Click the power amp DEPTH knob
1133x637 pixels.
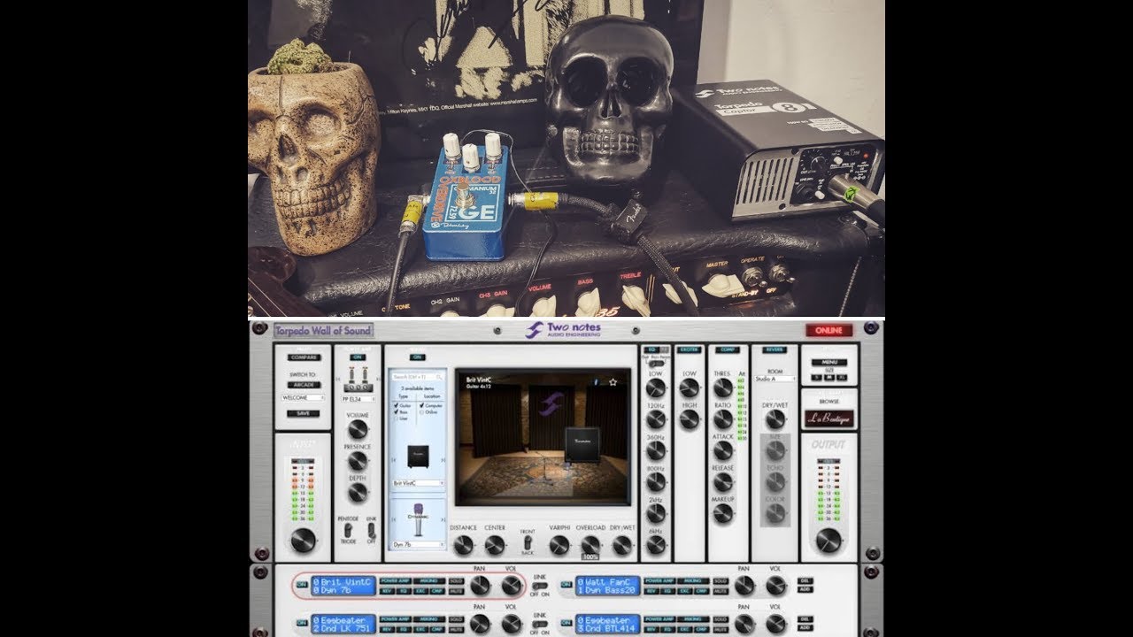click(x=358, y=493)
